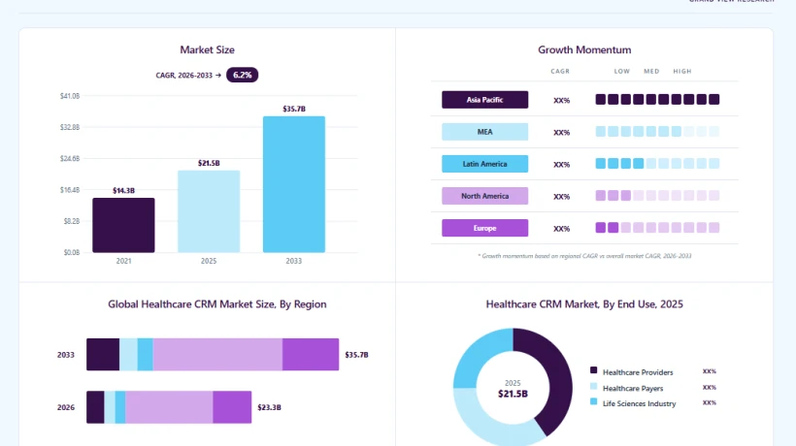Click the Healthcare Providers legend swatch

(593, 370)
